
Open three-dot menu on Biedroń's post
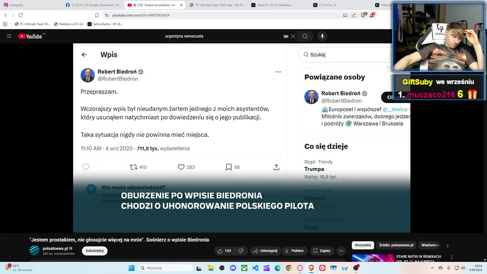pyautogui.click(x=278, y=72)
